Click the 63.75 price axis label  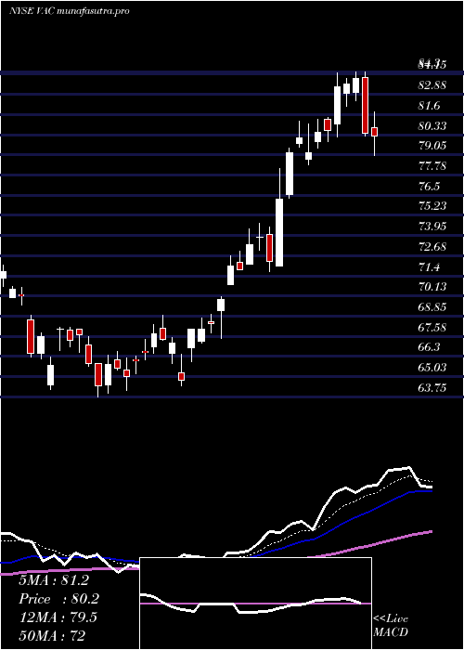click(x=432, y=388)
